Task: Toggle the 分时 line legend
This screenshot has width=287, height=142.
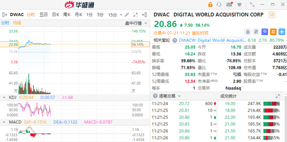Action: pos(5,23)
